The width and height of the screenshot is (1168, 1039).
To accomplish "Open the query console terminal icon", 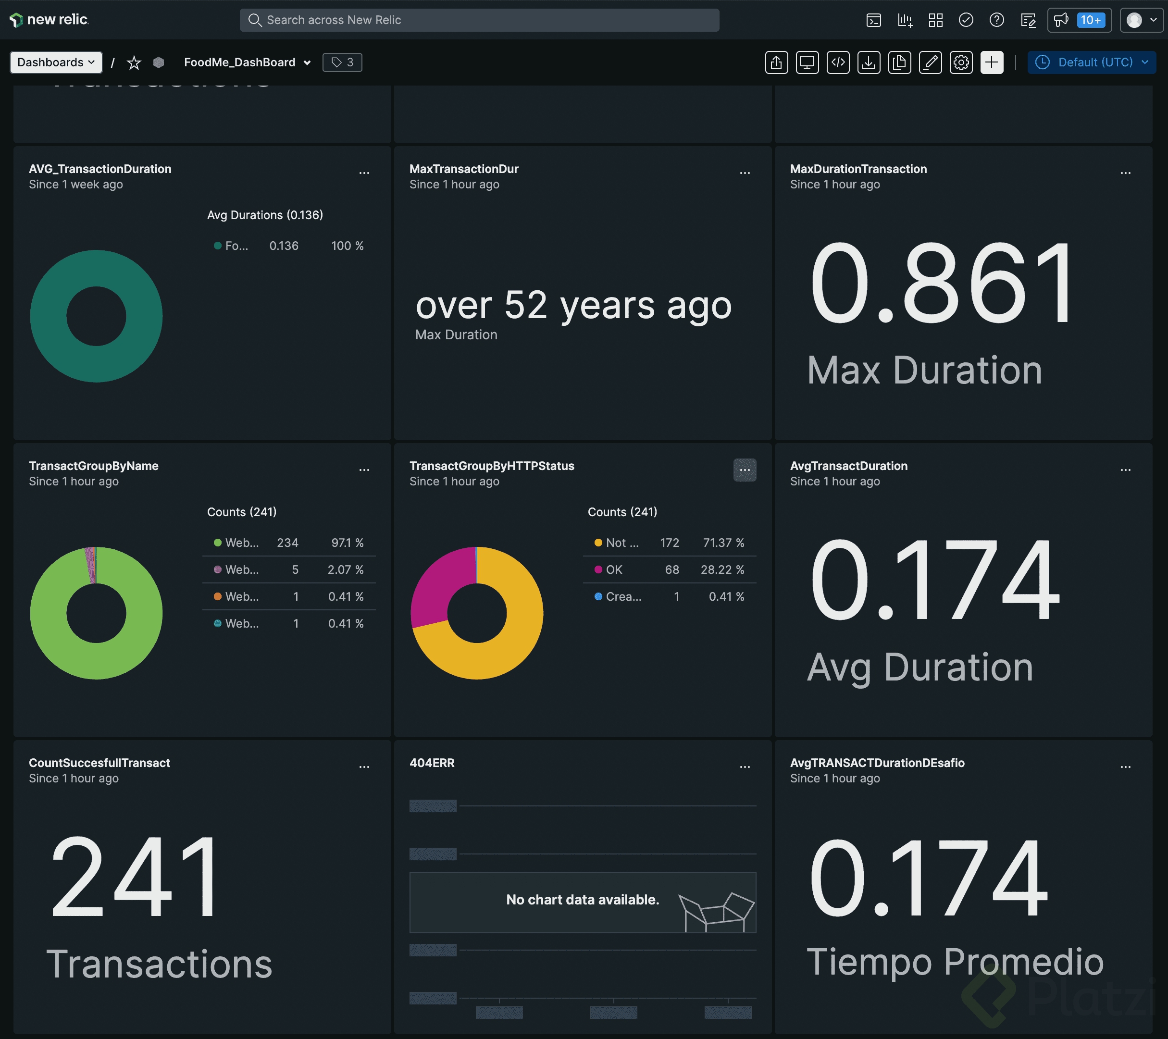I will [x=873, y=20].
